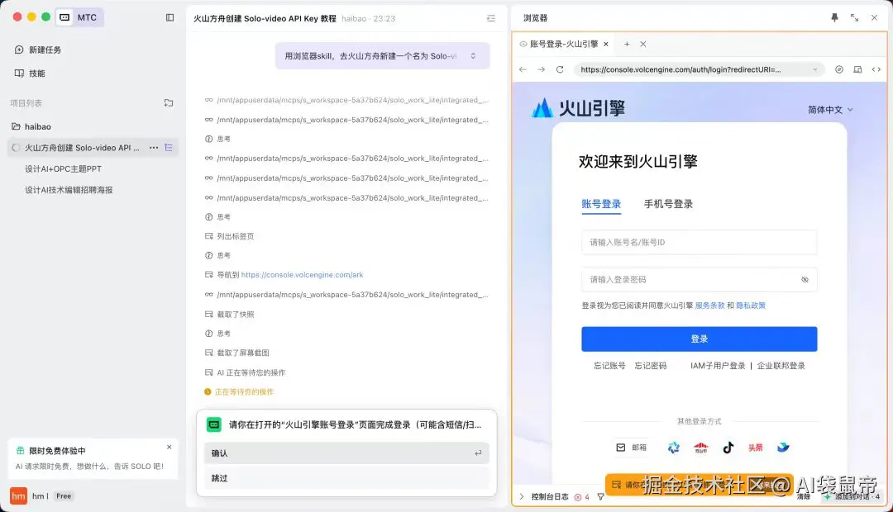Pin the browser panel
Screen dimensions: 893x512
[x=834, y=17]
